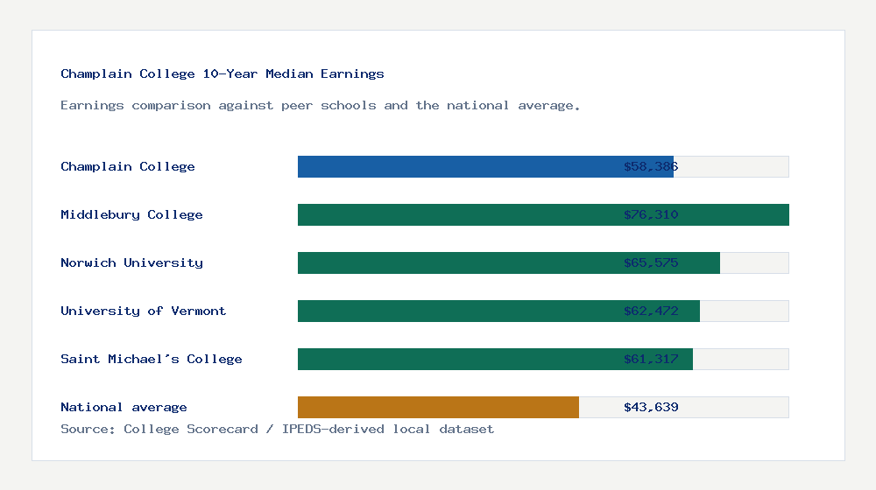
Task: Select the 'National average' row label
Action: click(x=124, y=408)
